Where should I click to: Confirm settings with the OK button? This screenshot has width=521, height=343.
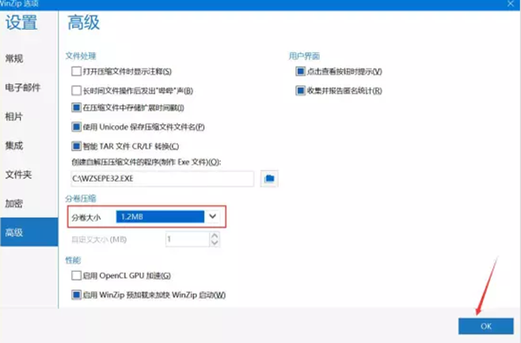coord(485,326)
